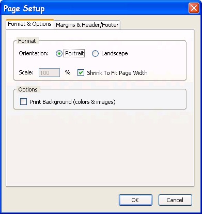Choose the Portrait orientation radio button
Screen dimensions: 202x214
click(x=59, y=54)
